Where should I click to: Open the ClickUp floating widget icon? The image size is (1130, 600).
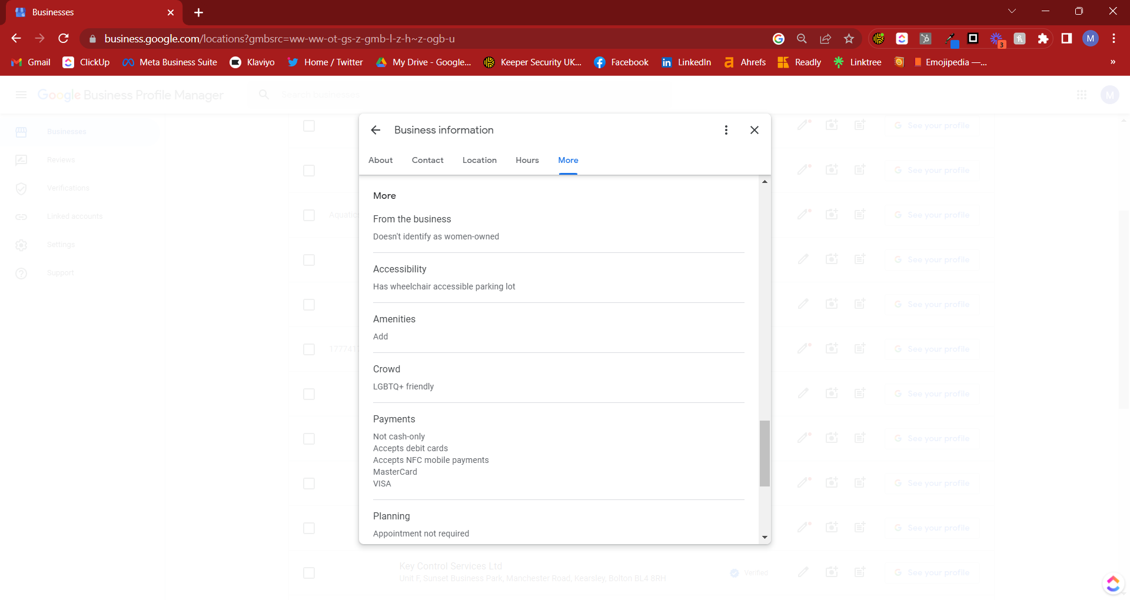[x=1113, y=584]
